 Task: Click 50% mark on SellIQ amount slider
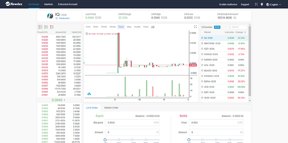point(216,140)
